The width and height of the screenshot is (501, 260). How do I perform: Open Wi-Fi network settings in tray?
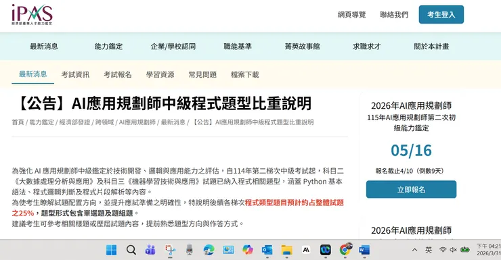point(443,250)
